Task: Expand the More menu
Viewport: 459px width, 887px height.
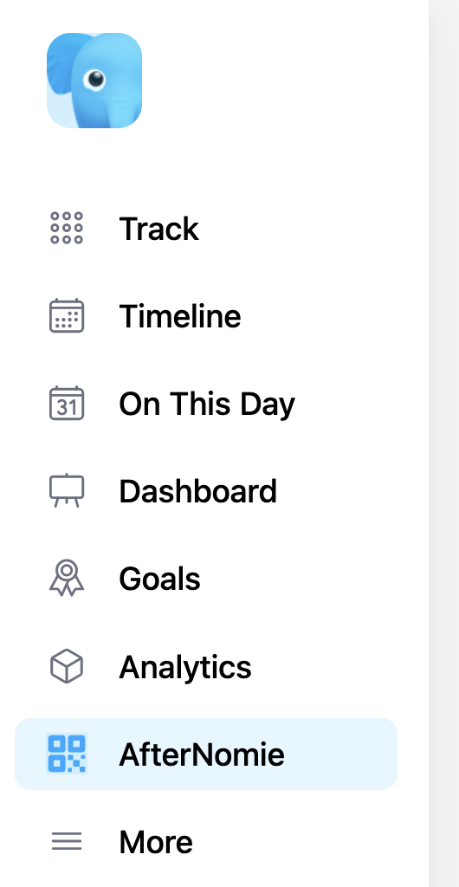Action: [x=206, y=841]
